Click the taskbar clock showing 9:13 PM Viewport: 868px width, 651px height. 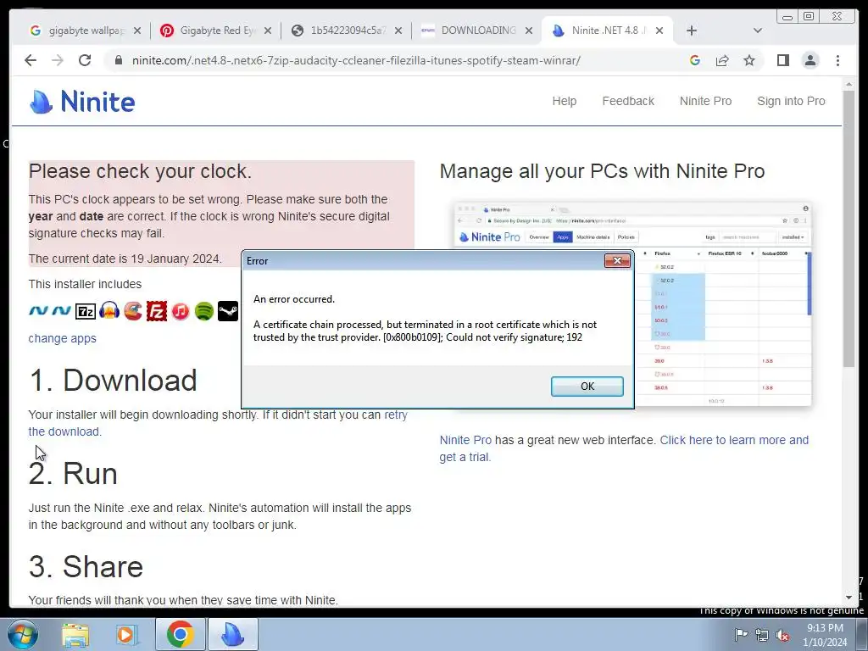coord(825,635)
